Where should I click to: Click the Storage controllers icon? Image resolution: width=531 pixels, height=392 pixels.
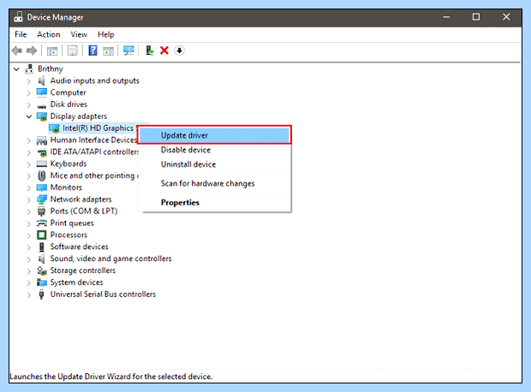[x=42, y=270]
